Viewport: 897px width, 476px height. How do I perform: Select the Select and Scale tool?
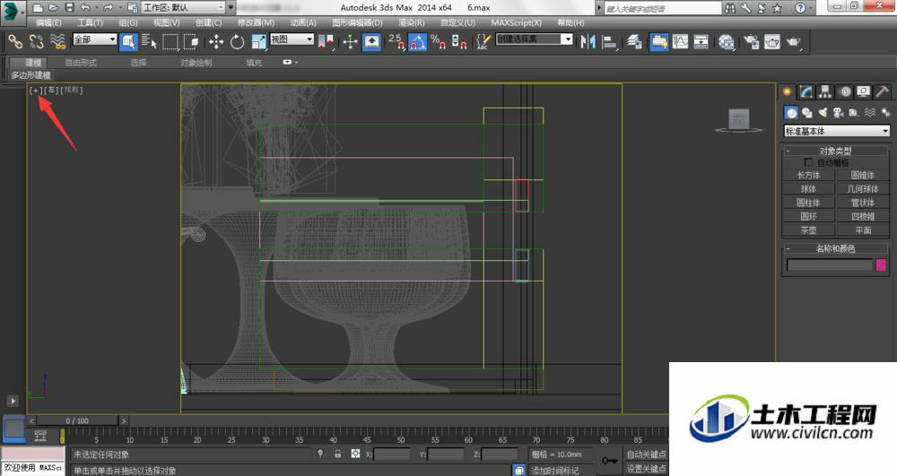pos(258,42)
